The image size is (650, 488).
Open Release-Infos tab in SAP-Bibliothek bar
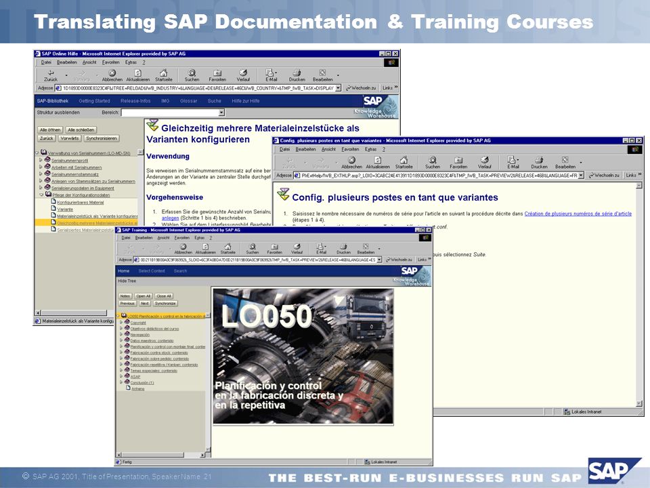pyautogui.click(x=135, y=101)
